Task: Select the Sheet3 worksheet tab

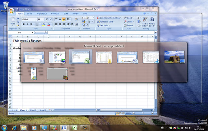Action: tap(43, 110)
